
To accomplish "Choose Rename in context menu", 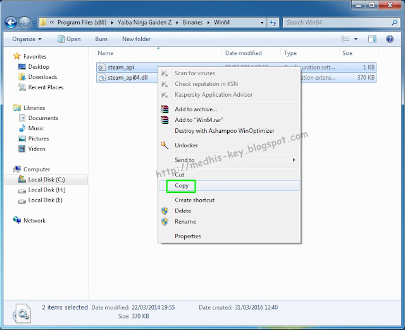I will click(229, 222).
